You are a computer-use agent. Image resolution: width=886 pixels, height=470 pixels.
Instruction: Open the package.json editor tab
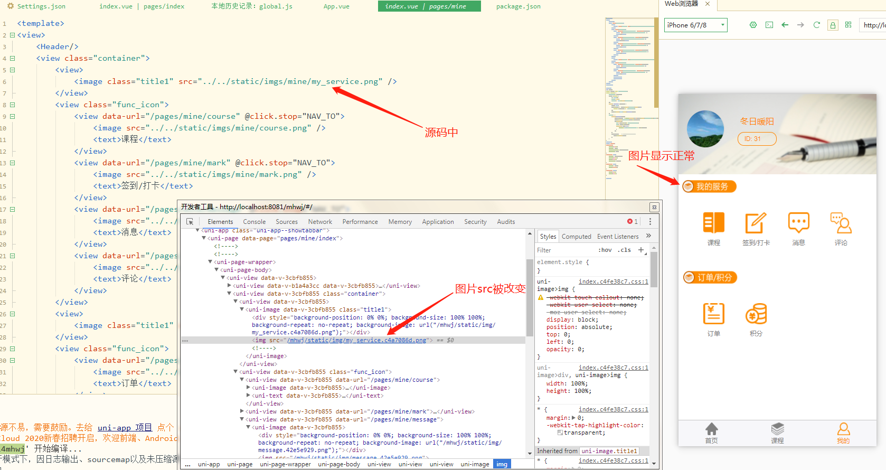point(518,6)
